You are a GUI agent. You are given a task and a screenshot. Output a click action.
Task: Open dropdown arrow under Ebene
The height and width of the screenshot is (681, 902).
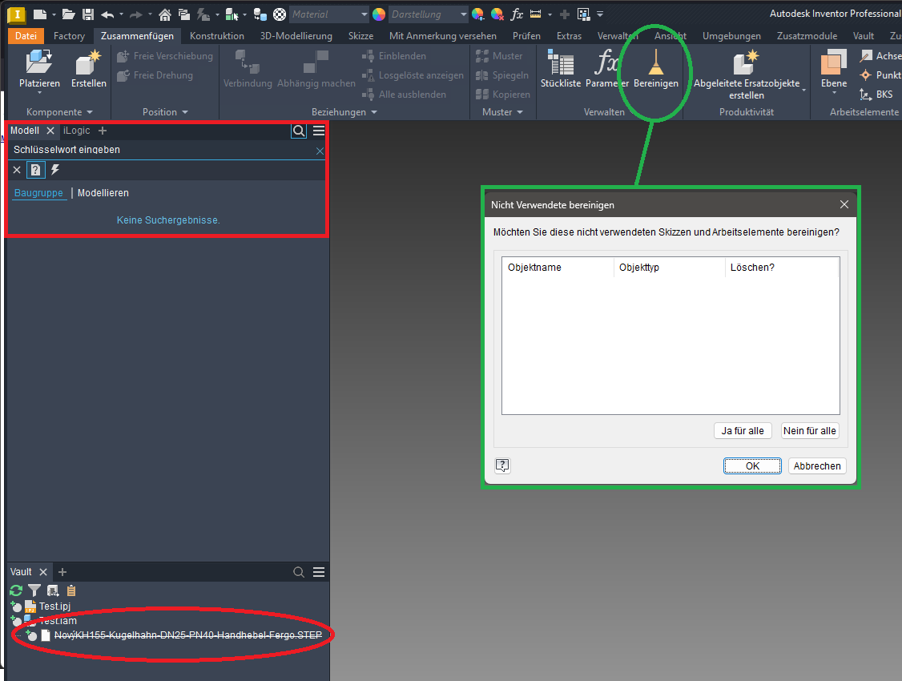(x=834, y=93)
